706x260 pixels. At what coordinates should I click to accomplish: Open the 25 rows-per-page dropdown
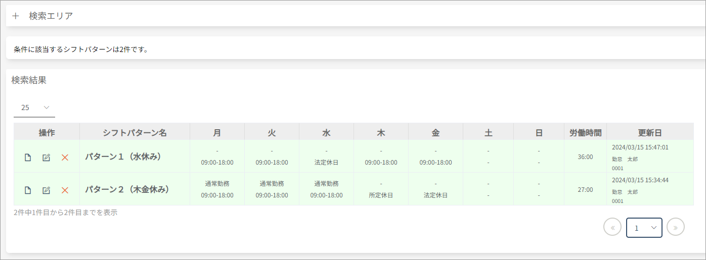coord(34,108)
